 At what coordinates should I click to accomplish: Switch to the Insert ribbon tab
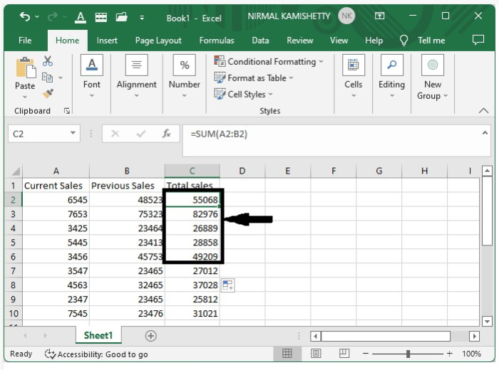coord(107,41)
